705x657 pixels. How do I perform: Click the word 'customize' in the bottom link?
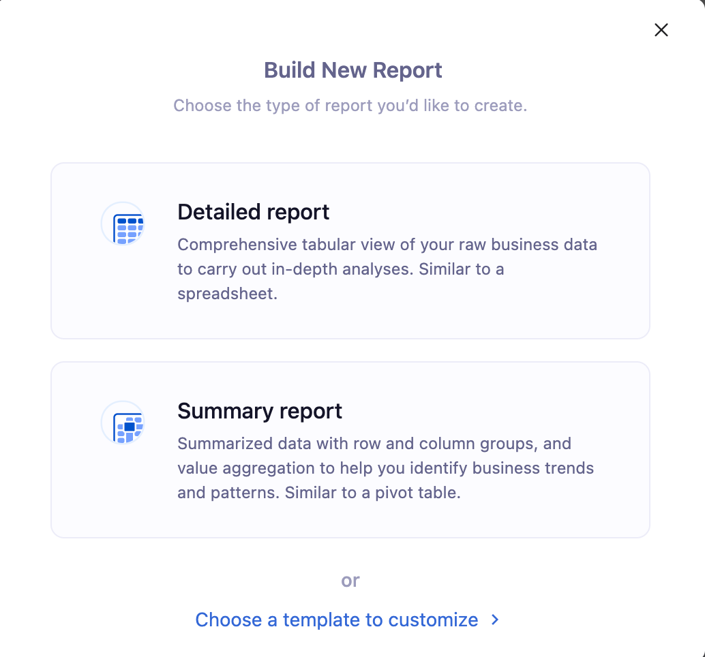pyautogui.click(x=433, y=620)
